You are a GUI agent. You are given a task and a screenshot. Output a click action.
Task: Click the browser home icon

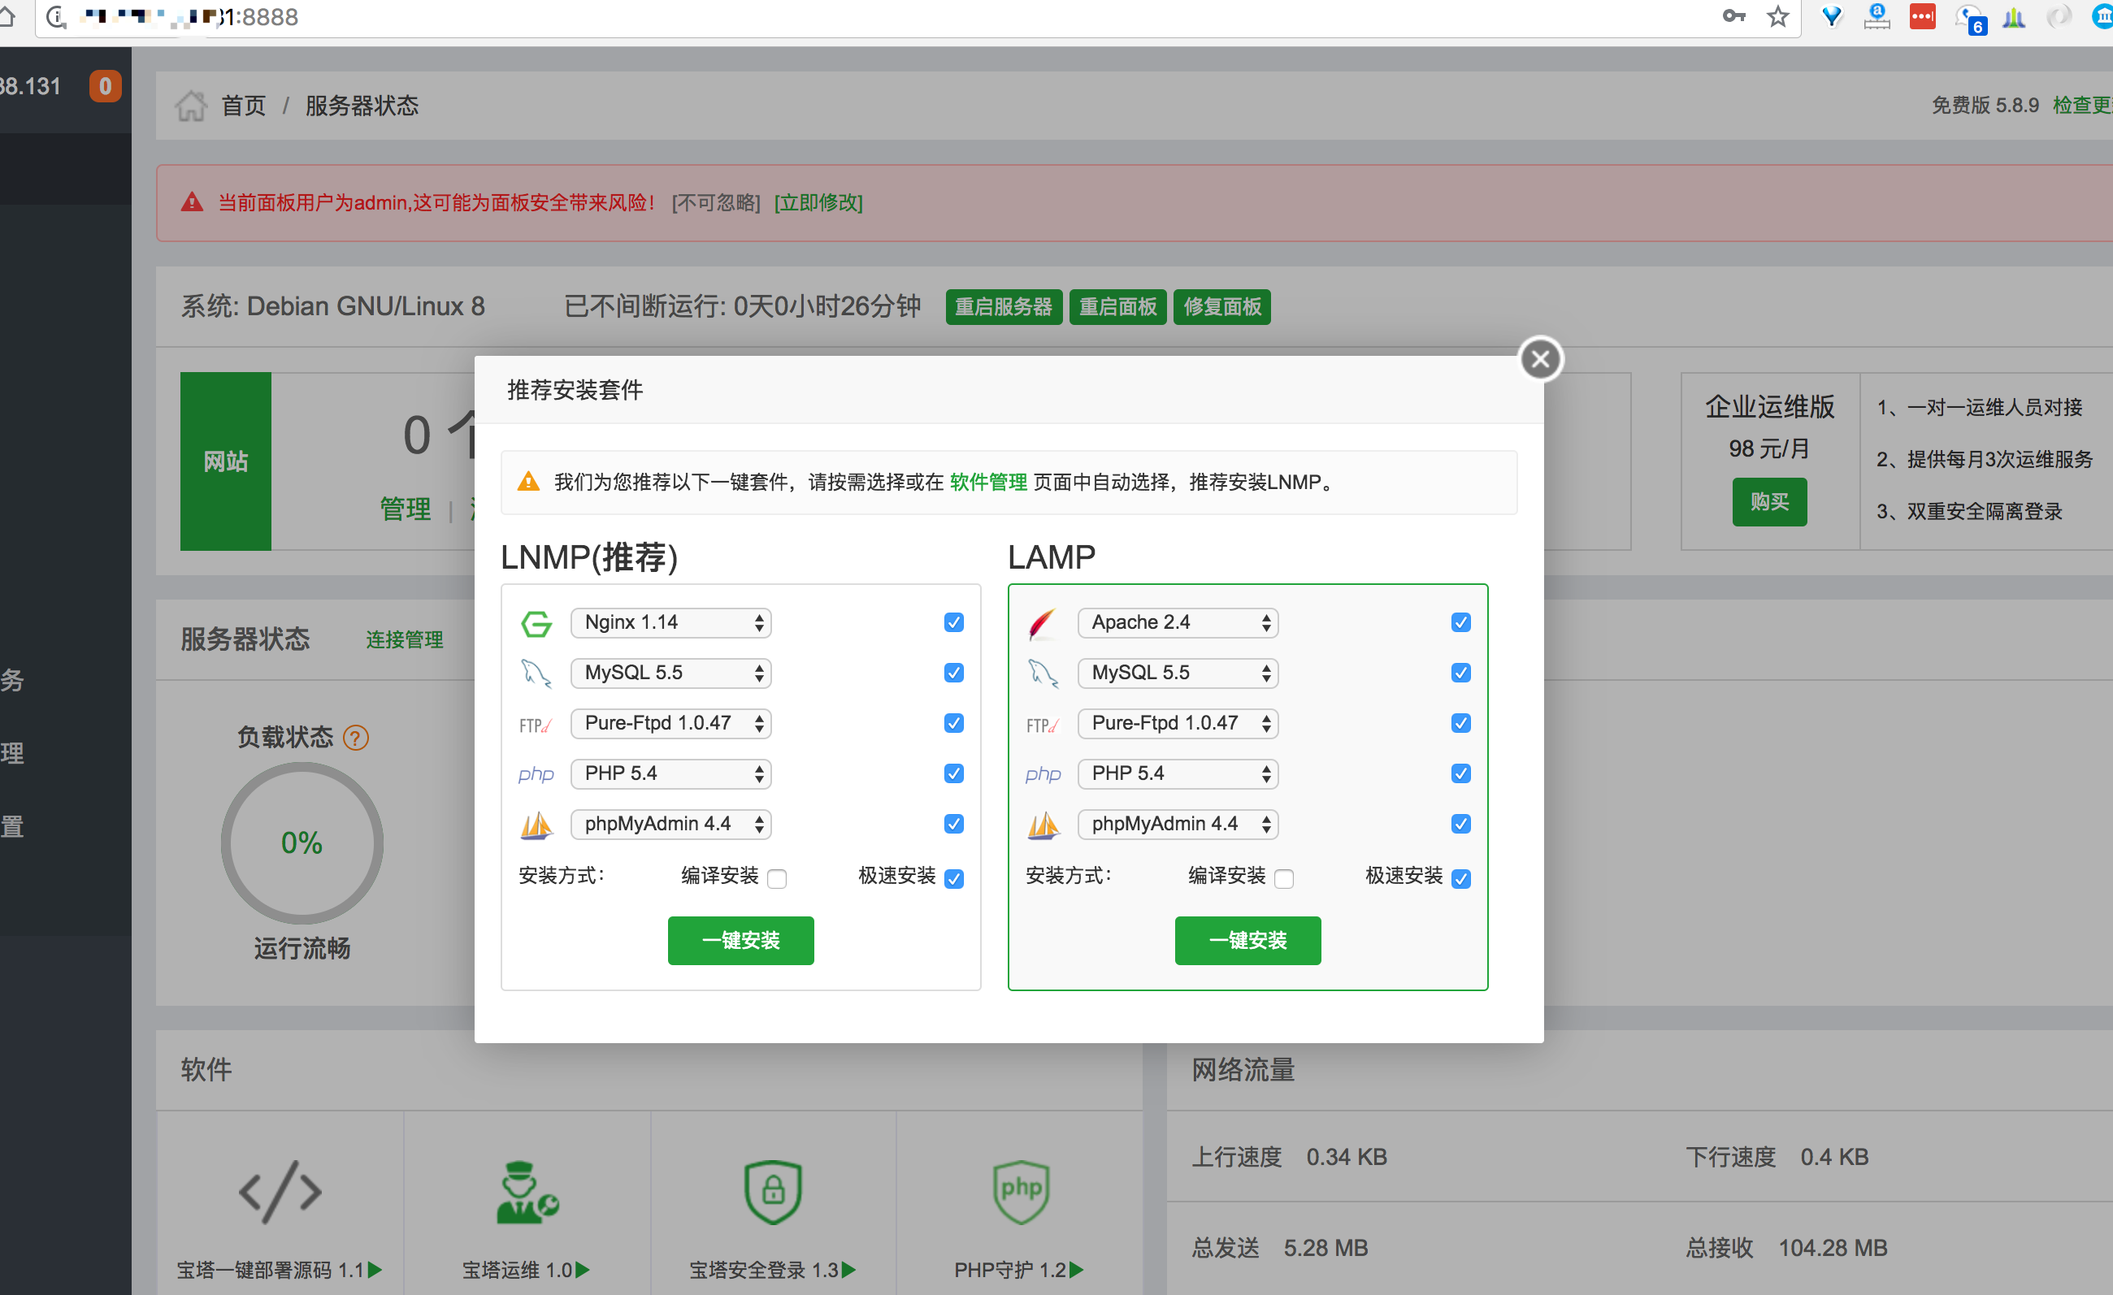click(x=7, y=16)
